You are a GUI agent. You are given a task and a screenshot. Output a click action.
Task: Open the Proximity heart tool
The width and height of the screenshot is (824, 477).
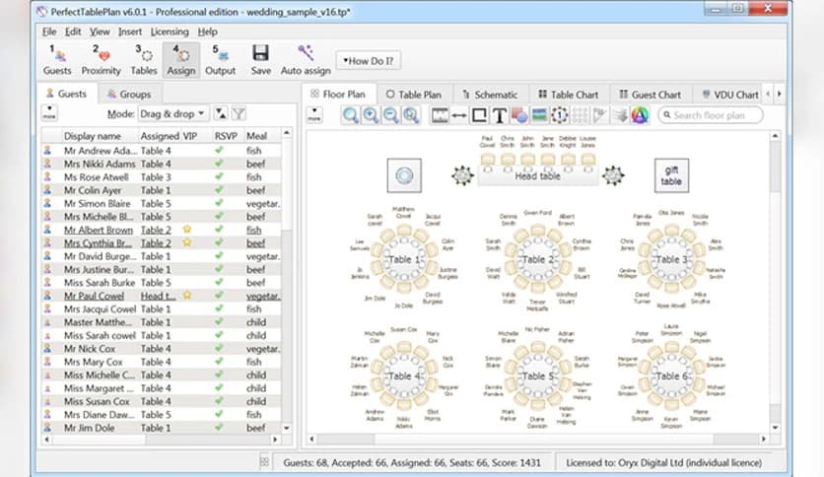(x=101, y=60)
